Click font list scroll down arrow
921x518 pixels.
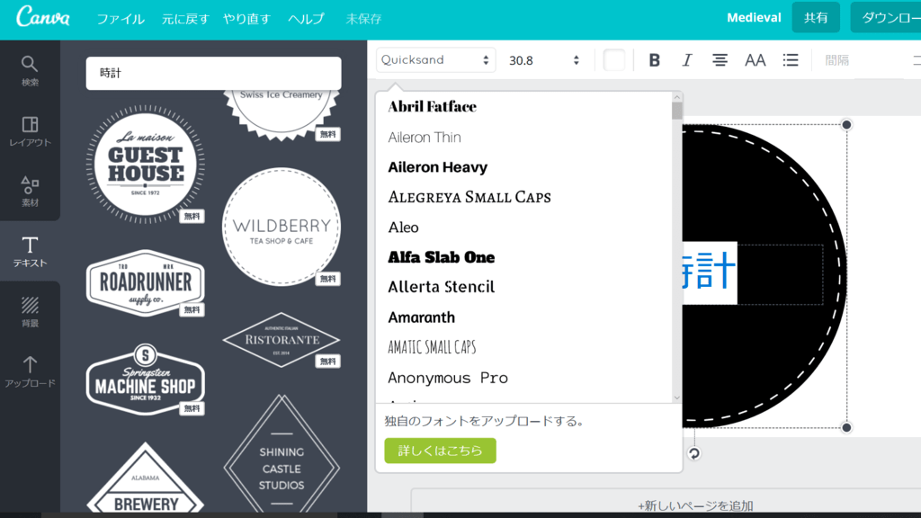[x=676, y=397]
